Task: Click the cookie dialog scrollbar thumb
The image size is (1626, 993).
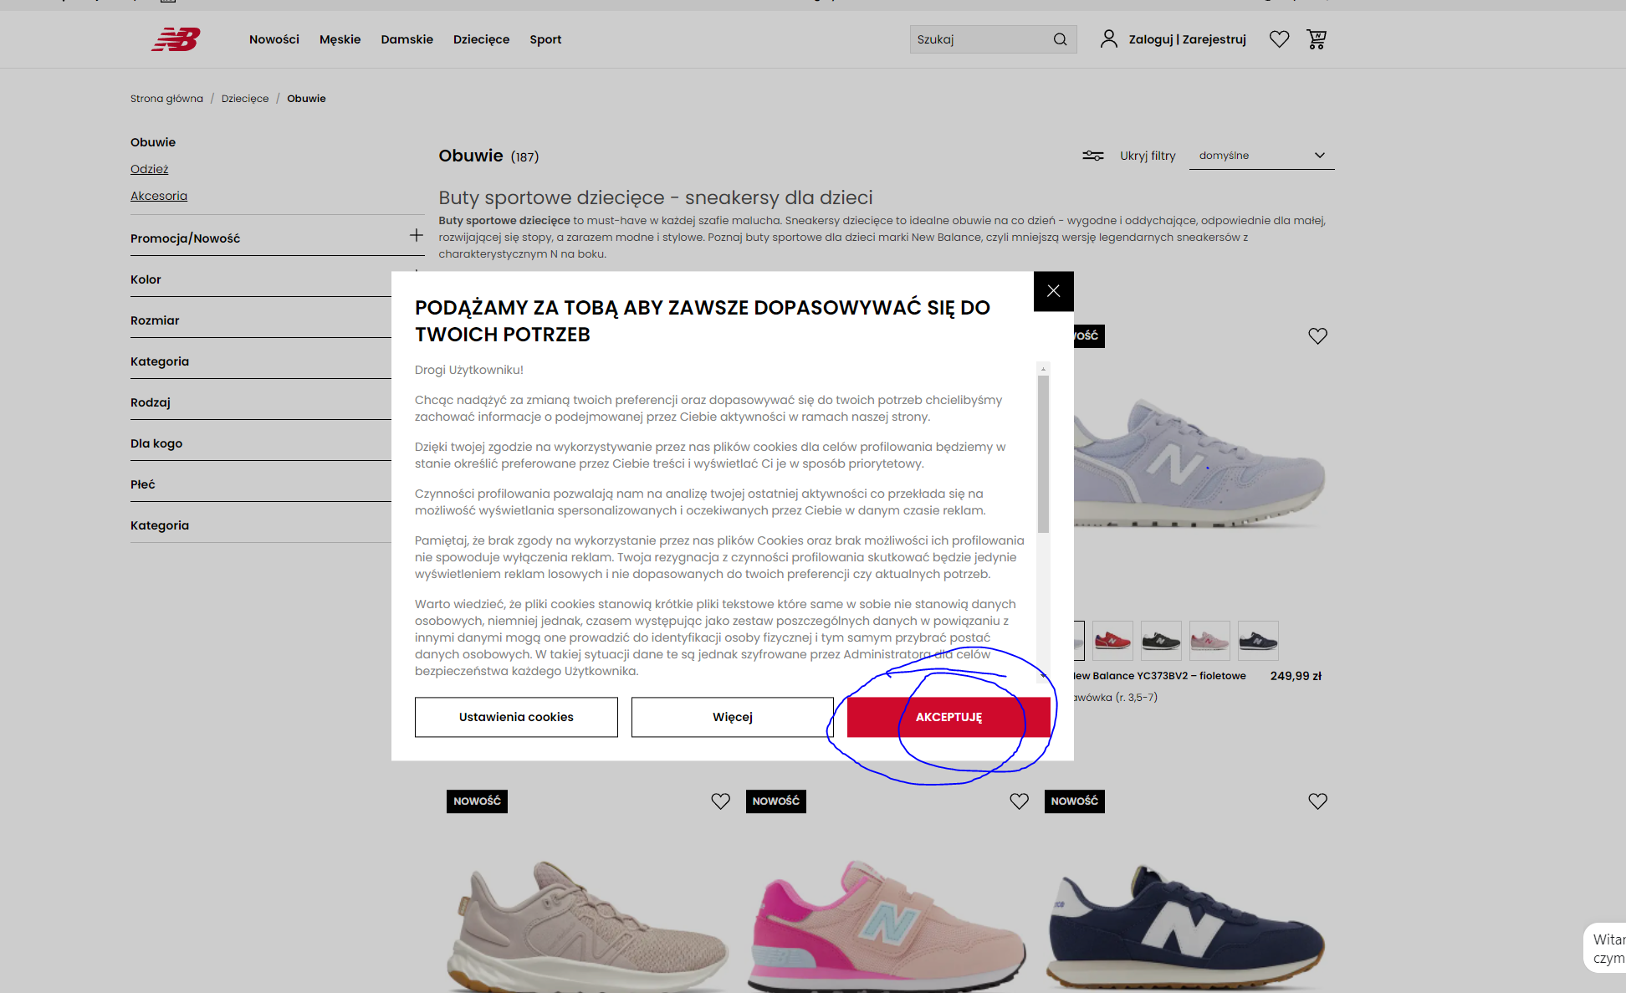Action: coord(1043,453)
